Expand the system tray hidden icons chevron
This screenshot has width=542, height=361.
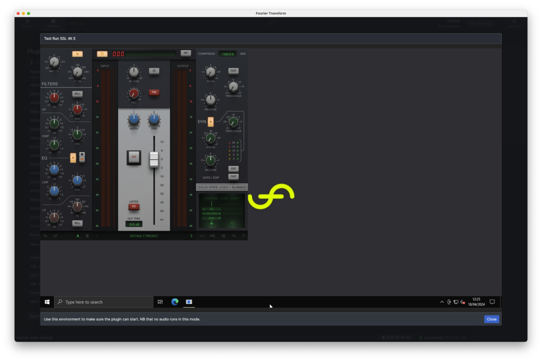click(x=442, y=302)
